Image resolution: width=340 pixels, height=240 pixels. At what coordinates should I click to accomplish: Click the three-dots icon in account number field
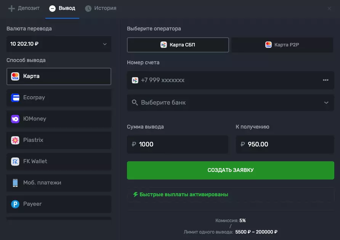click(326, 80)
